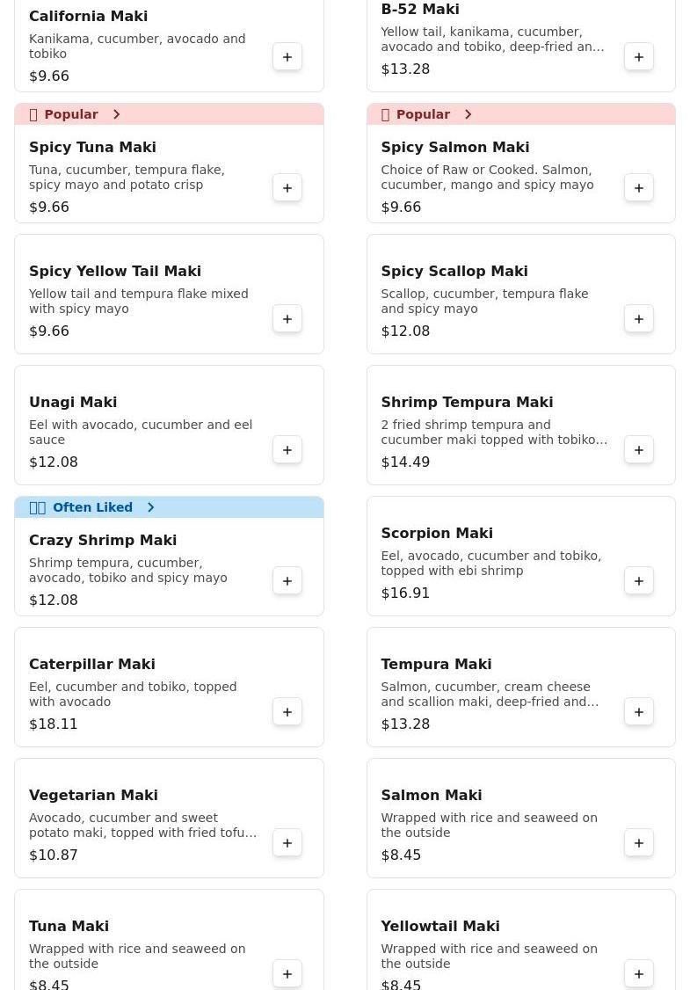Expand Often Liked chevron on Crazy Shrimp
The width and height of the screenshot is (690, 990).
click(151, 507)
